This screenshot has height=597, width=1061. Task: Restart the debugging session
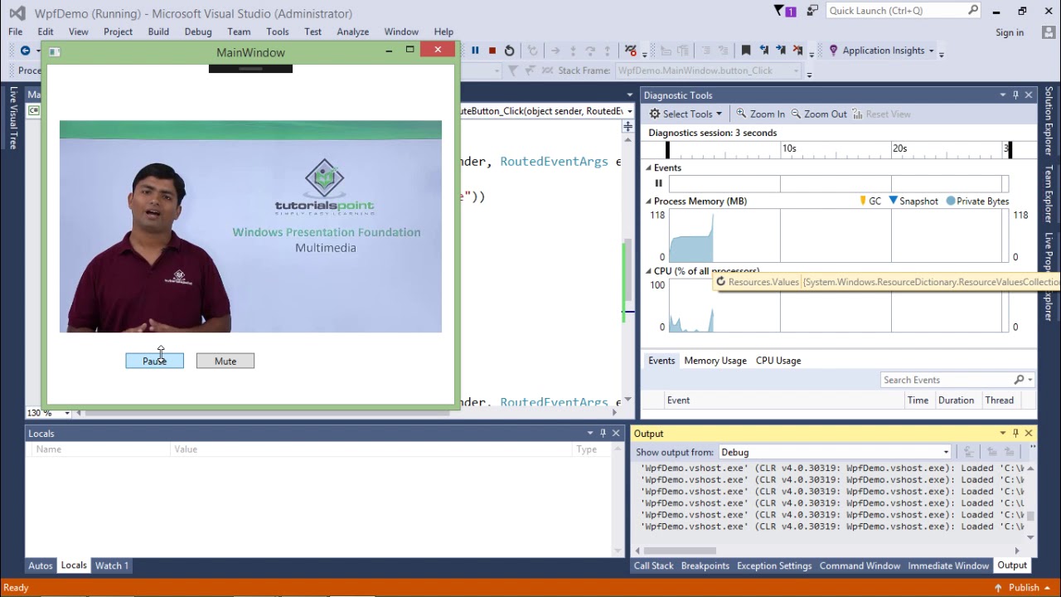click(509, 51)
